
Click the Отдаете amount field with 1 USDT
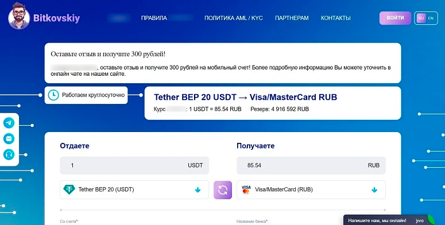pos(134,165)
